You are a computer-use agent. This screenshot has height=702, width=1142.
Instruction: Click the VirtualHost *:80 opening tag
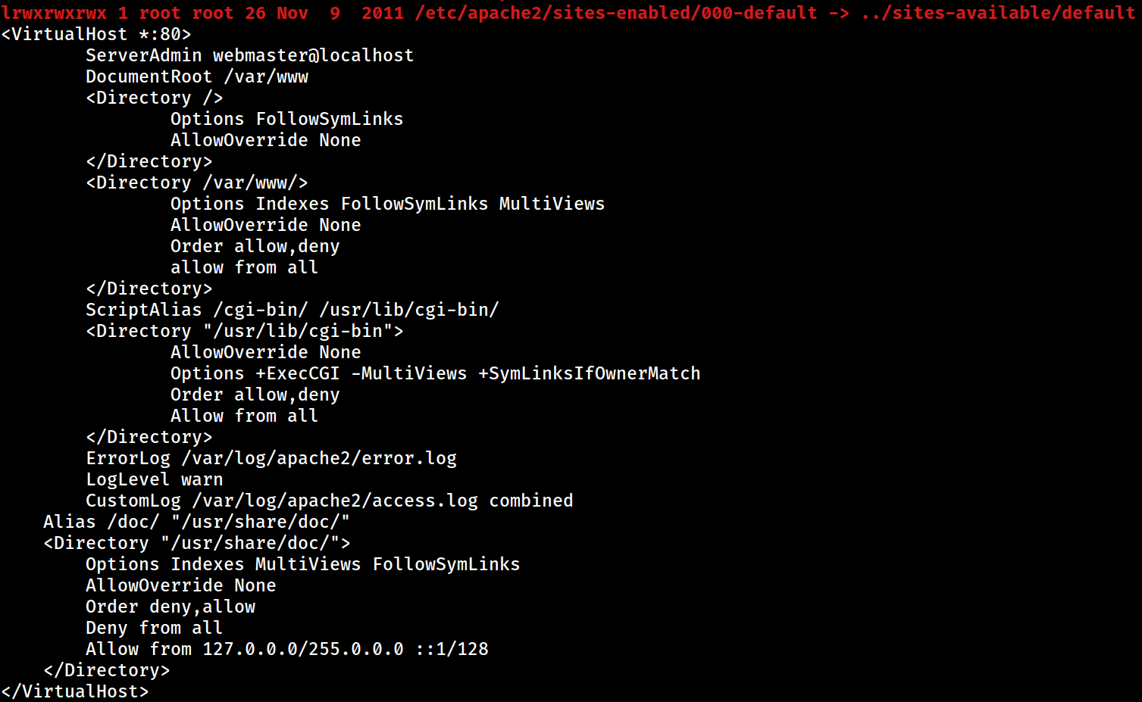pyautogui.click(x=96, y=34)
